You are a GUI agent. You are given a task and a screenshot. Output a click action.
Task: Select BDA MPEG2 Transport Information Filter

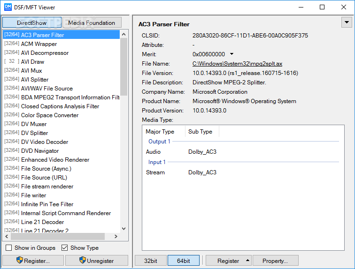pyautogui.click(x=61, y=97)
